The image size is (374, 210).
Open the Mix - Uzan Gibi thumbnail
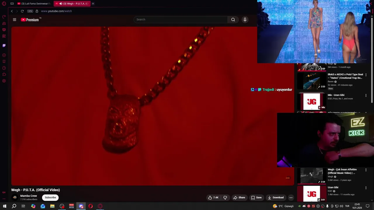coord(312,101)
